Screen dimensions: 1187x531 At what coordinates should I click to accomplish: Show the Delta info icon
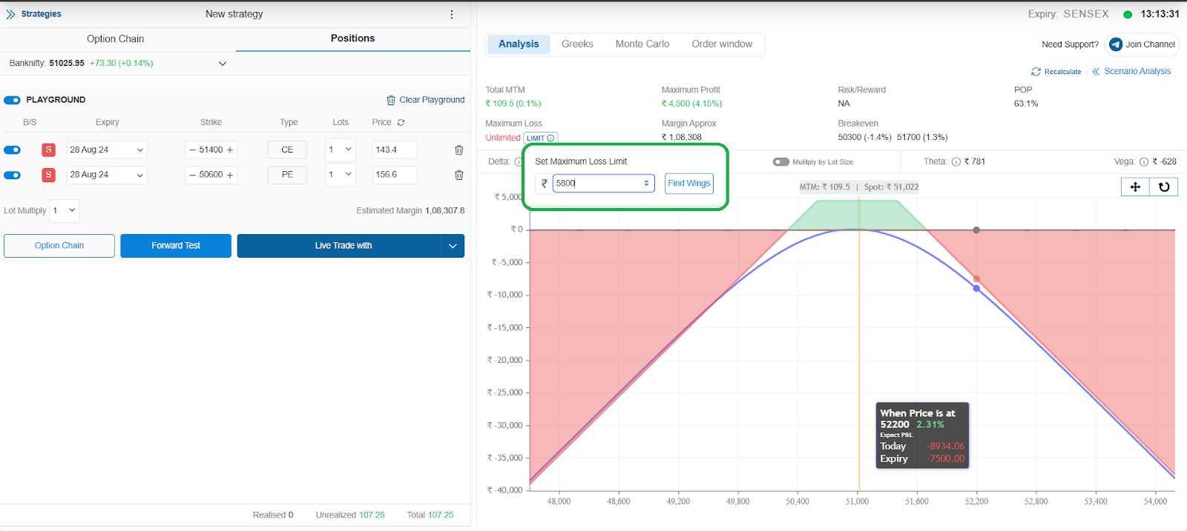click(x=518, y=162)
